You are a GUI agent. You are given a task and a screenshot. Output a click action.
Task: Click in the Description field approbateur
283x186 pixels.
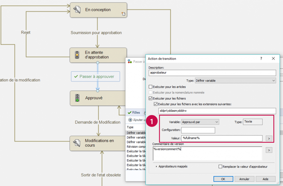coord(212,73)
